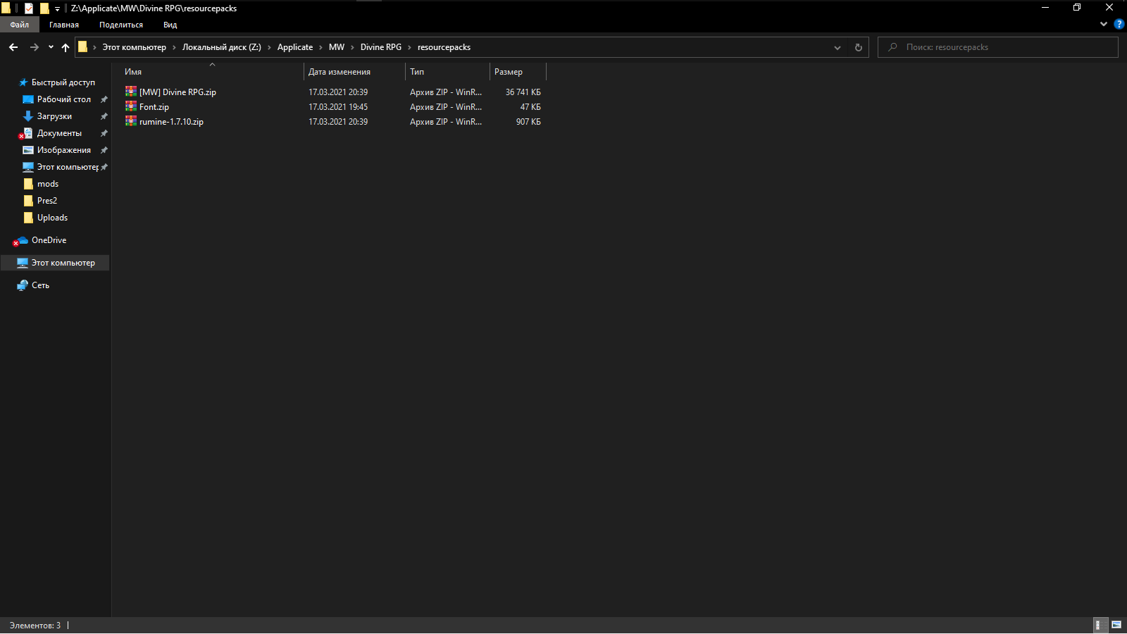This screenshot has height=634, width=1127.
Task: Select file name [MW] Divine RPG.zip
Action: pyautogui.click(x=178, y=92)
